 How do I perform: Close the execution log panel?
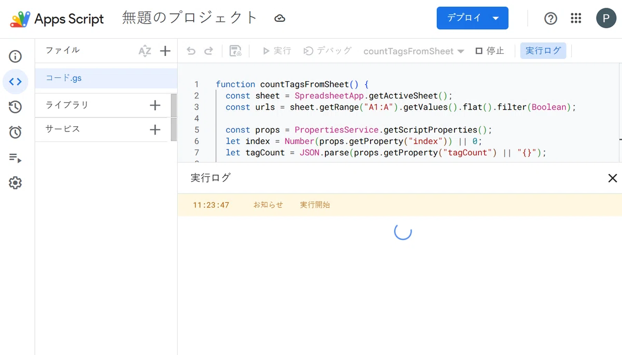[613, 178]
